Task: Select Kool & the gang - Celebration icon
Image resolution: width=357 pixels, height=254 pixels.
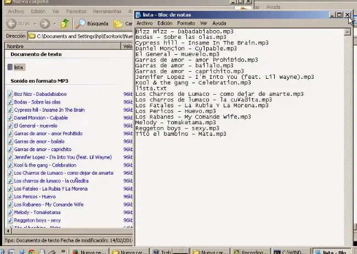Action: 10,165
